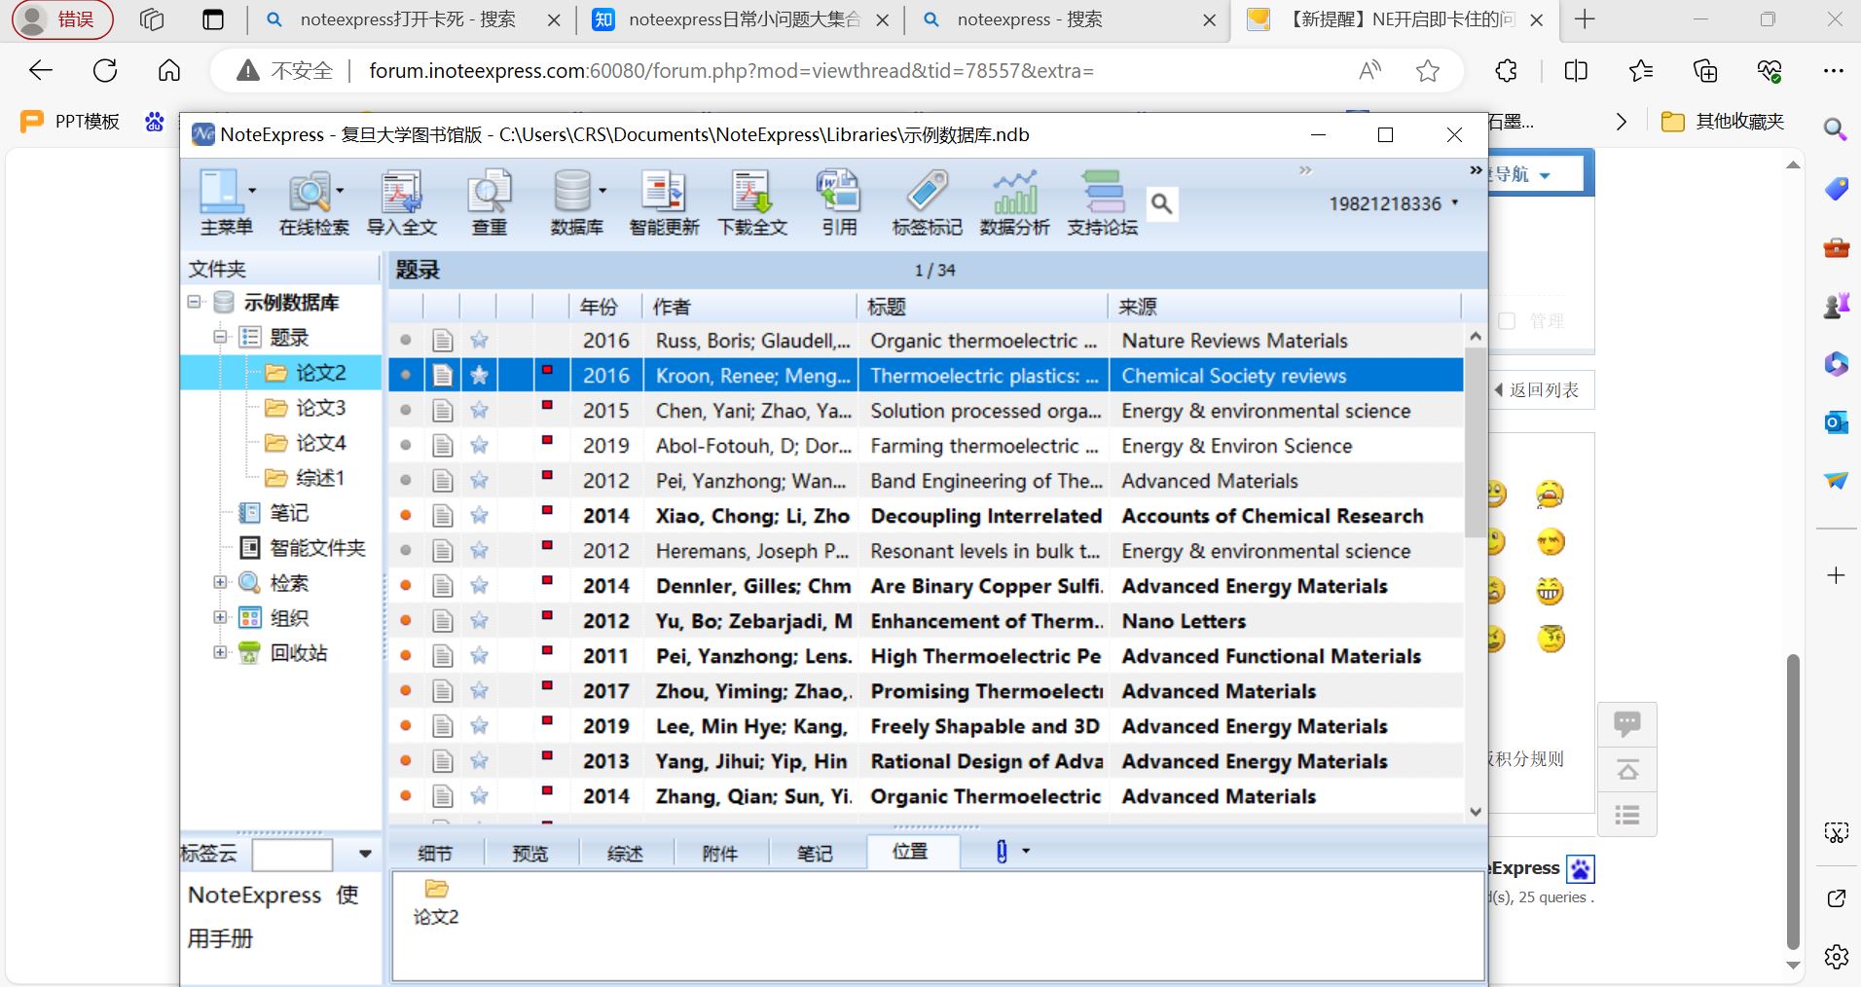Toggle the star on the Kroon, Renee row
The width and height of the screenshot is (1861, 987).
click(479, 376)
